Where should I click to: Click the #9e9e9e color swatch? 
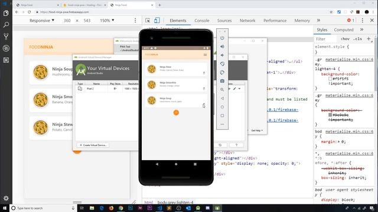330,115
